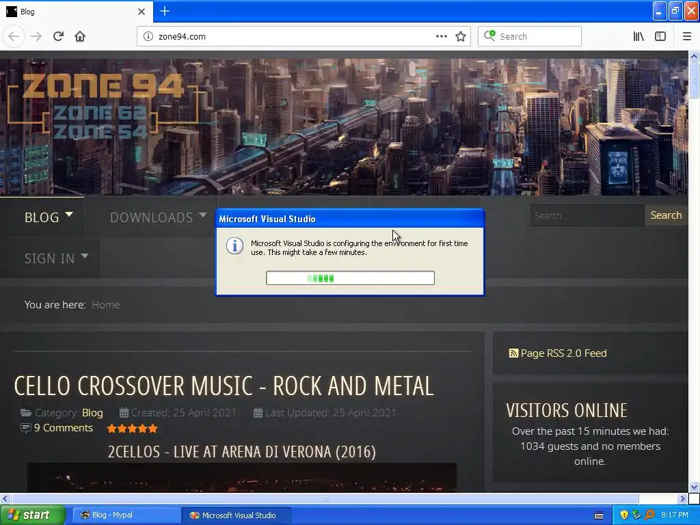This screenshot has height=525, width=700.
Task: Click the info icon in Visual Studio dialog
Action: coord(235,245)
